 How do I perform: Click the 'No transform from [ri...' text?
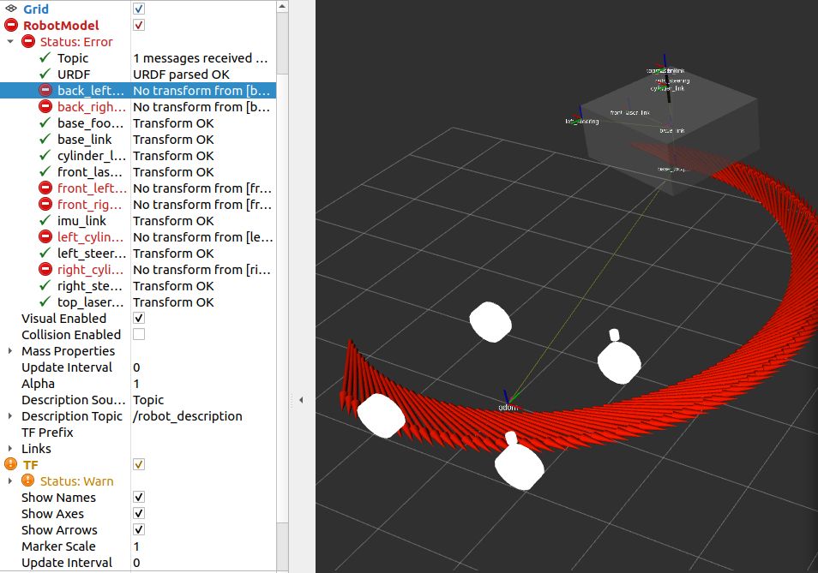click(x=201, y=269)
